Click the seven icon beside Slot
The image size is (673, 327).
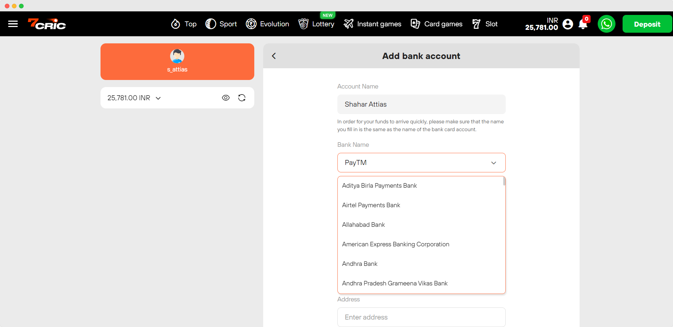pyautogui.click(x=477, y=24)
